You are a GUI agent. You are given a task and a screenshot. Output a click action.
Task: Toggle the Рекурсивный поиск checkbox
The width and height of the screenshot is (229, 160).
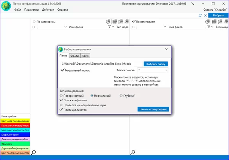tap(62, 70)
